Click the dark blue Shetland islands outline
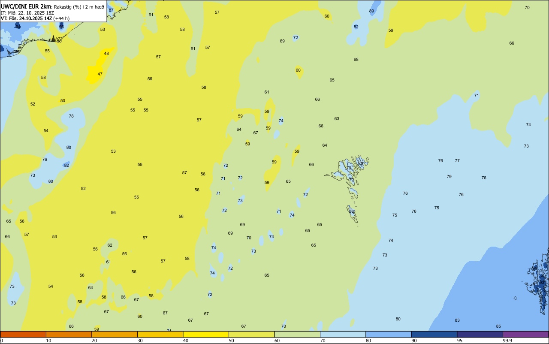Viewport: 549px width, 344px height. click(538, 281)
